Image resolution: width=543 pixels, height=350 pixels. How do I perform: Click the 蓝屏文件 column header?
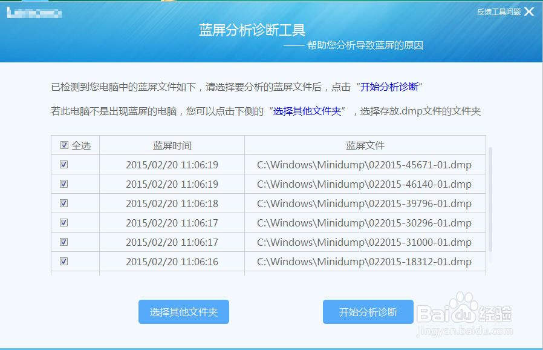coord(365,145)
